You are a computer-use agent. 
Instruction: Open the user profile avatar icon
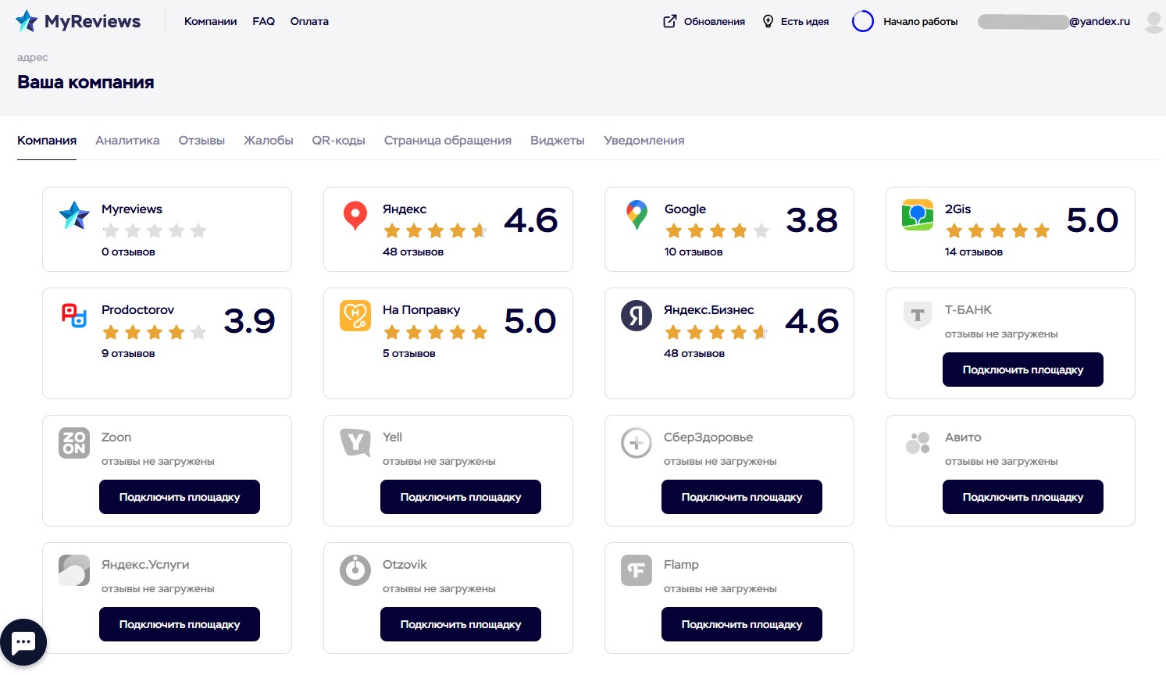tap(1153, 22)
